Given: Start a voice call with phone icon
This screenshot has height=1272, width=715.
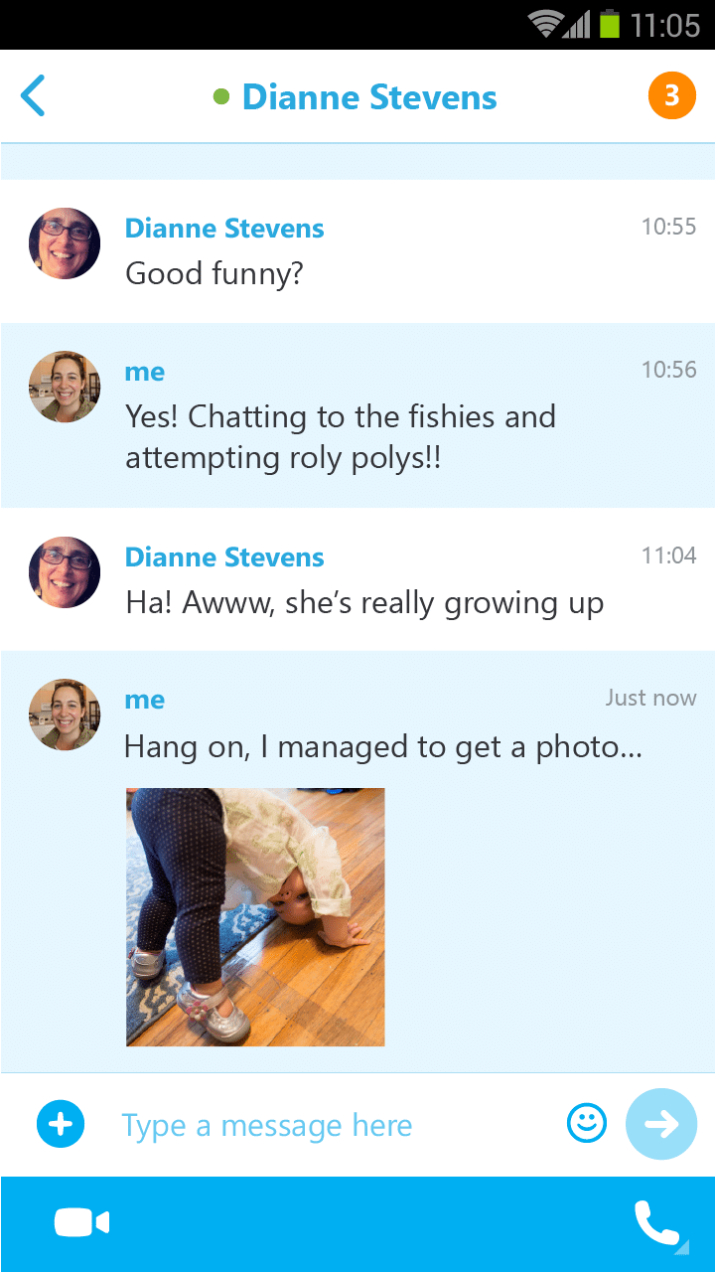Looking at the screenshot, I should click(656, 1223).
